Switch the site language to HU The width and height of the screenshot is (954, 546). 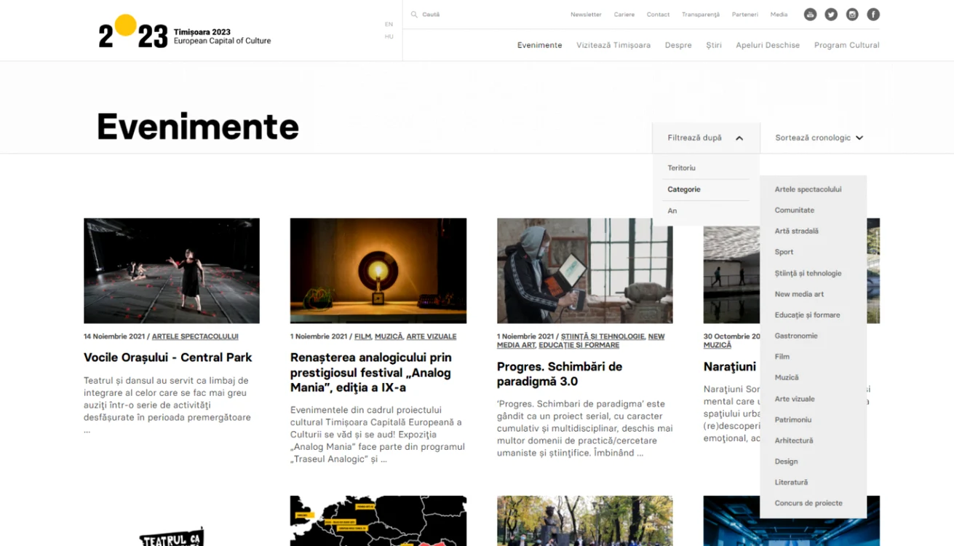(x=389, y=36)
